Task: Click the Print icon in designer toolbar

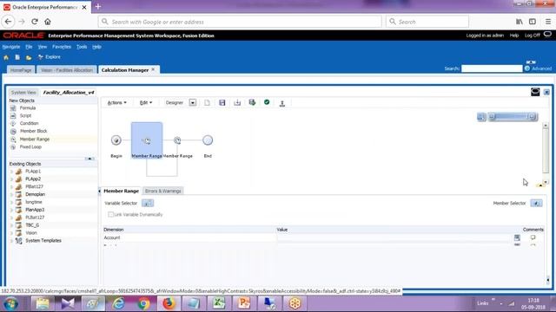Action: (252, 102)
